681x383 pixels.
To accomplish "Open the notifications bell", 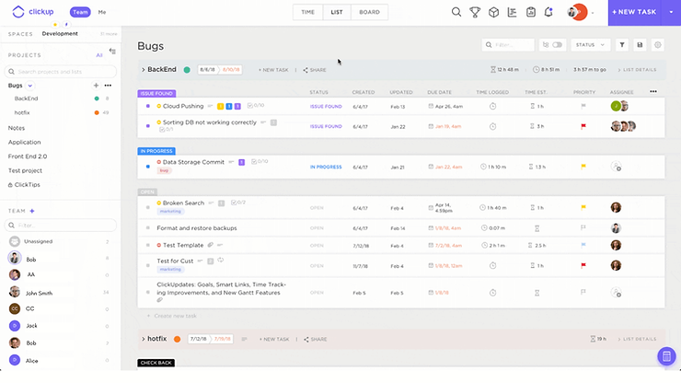I will (x=548, y=12).
